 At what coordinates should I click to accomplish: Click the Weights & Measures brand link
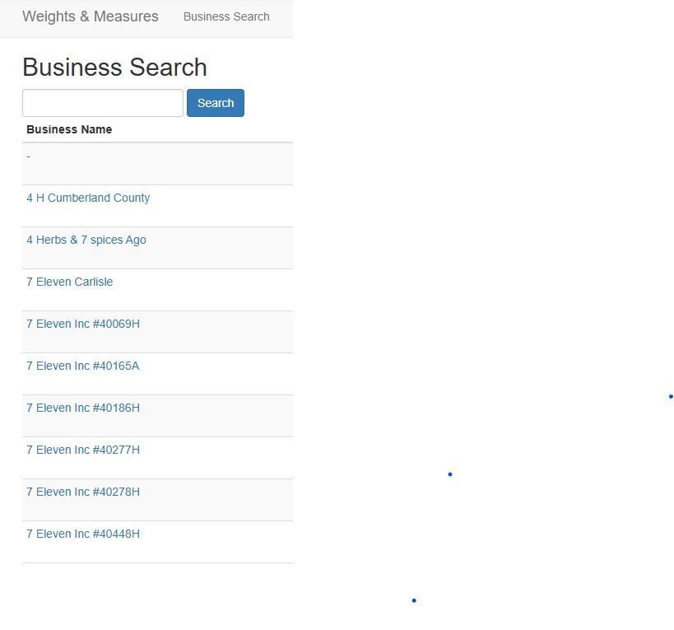click(x=91, y=16)
